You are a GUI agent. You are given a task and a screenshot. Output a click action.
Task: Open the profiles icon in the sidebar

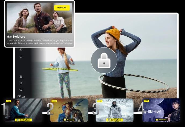tap(21, 77)
